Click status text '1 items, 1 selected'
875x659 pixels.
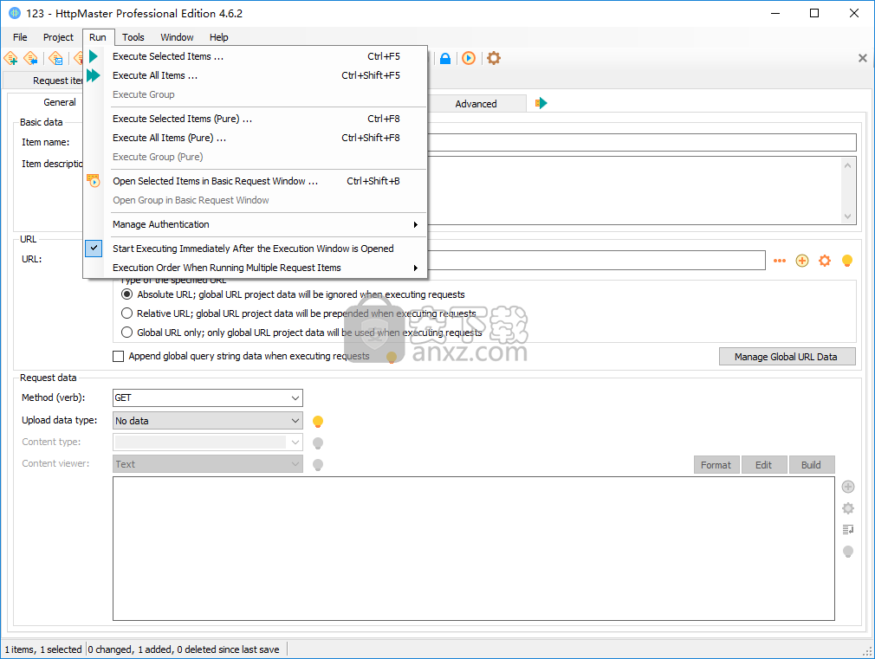point(43,649)
